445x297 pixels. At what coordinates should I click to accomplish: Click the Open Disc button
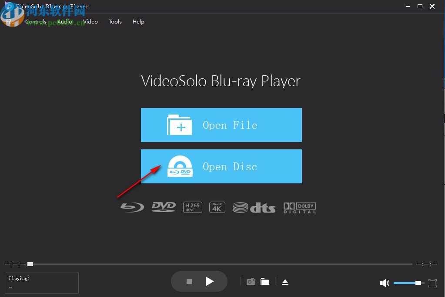coord(221,166)
